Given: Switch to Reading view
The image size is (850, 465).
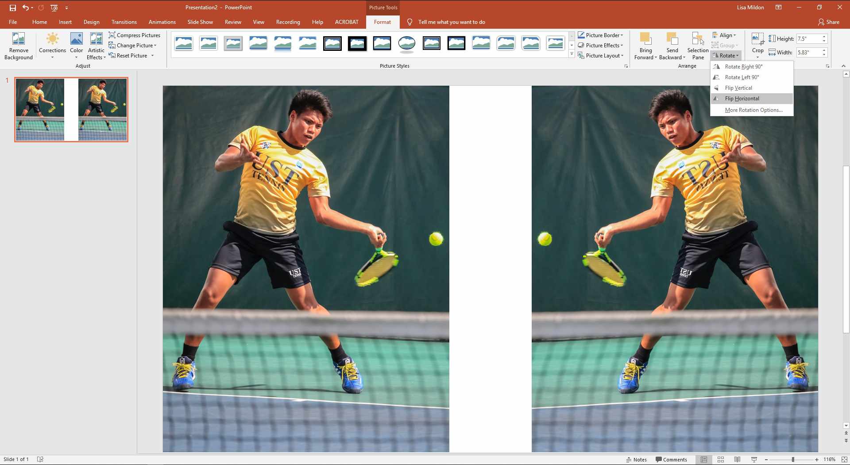Looking at the screenshot, I should pyautogui.click(x=738, y=460).
